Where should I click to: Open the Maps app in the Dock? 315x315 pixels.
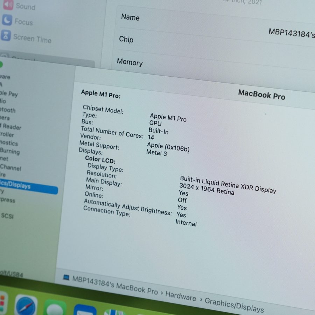point(115,313)
